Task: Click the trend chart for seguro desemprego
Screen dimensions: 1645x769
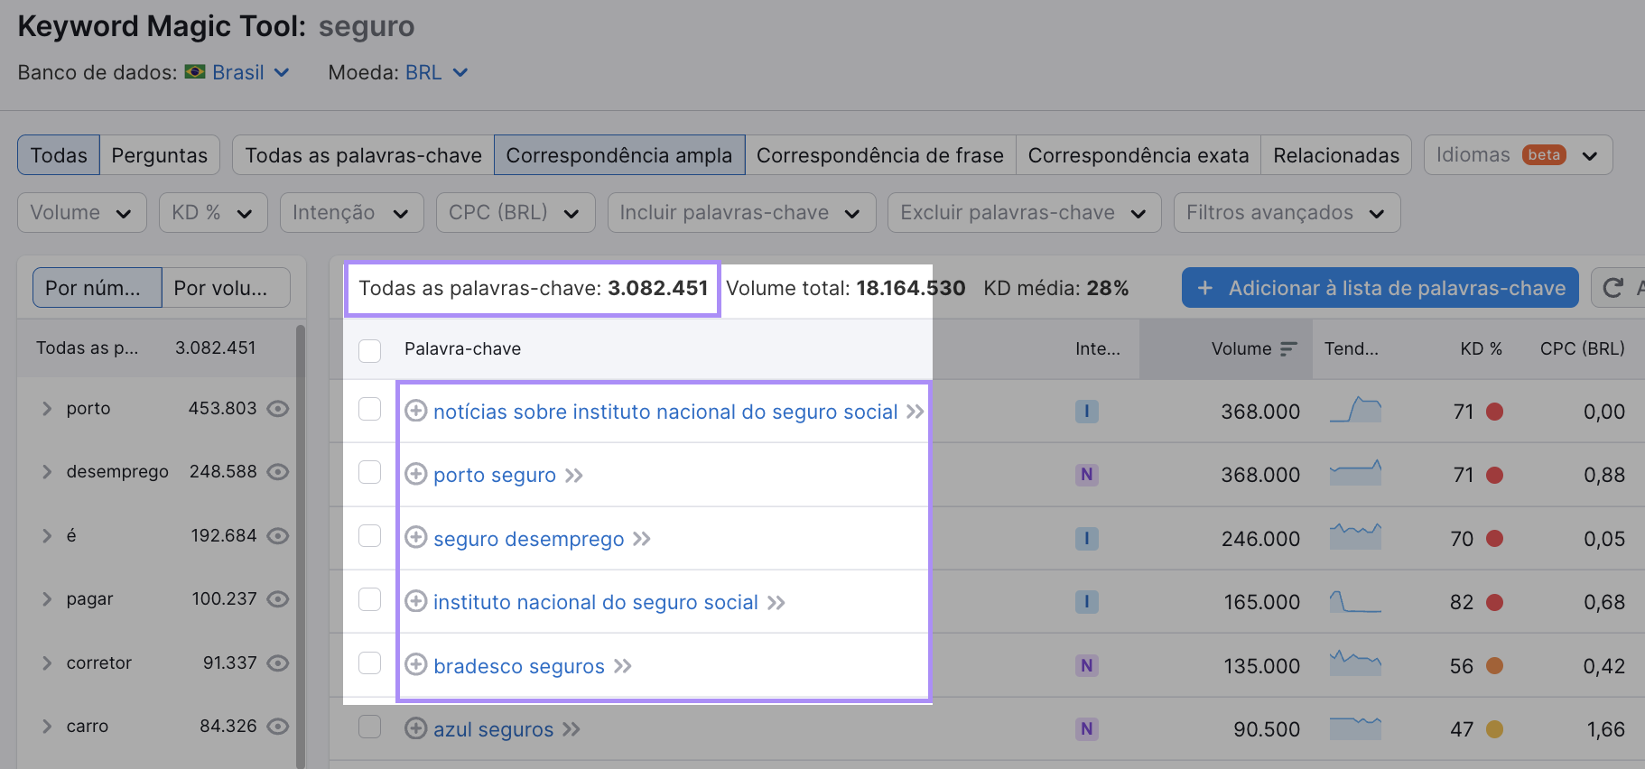Action: pos(1355,536)
